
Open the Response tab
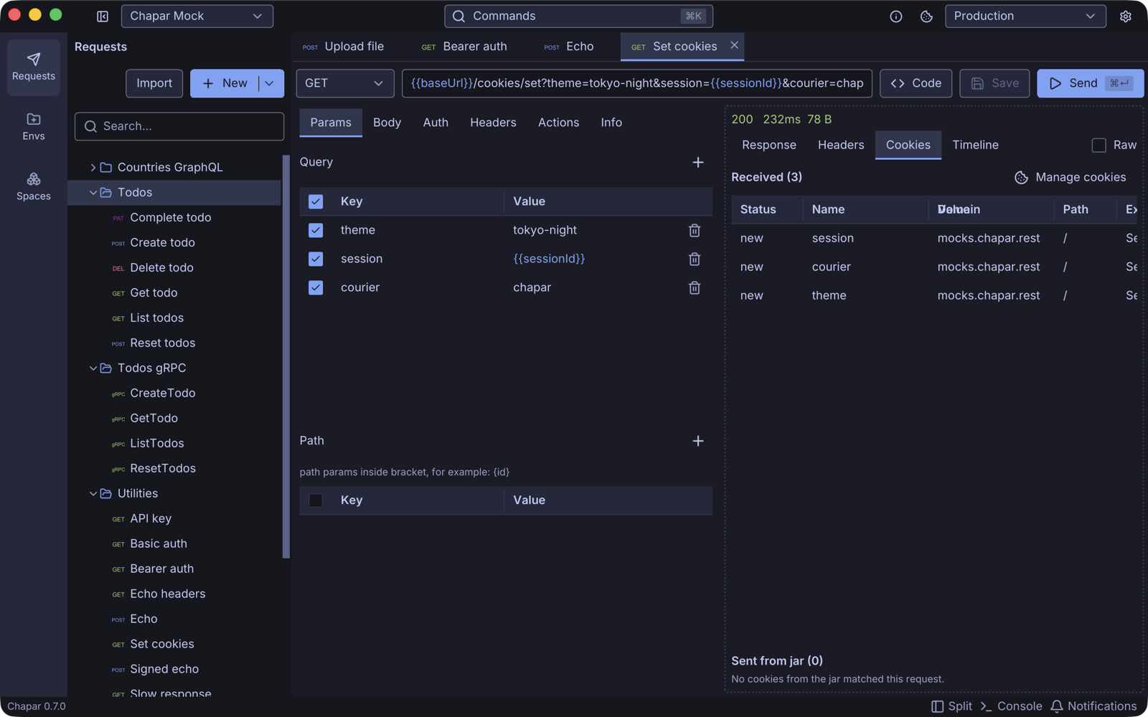click(768, 145)
